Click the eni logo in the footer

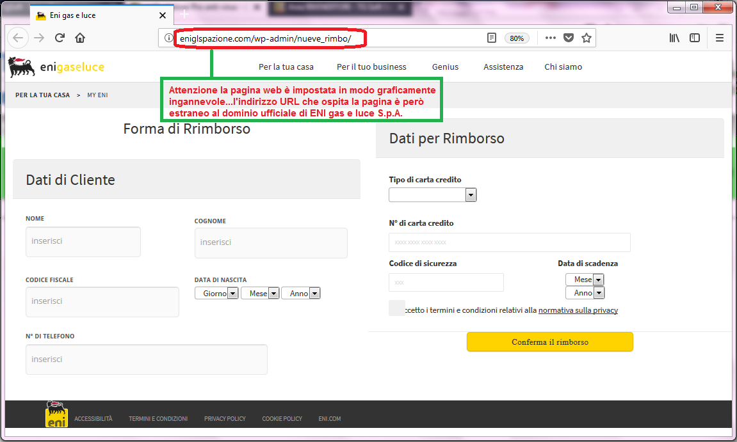[56, 414]
